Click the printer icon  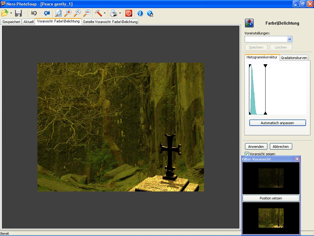[113, 13]
